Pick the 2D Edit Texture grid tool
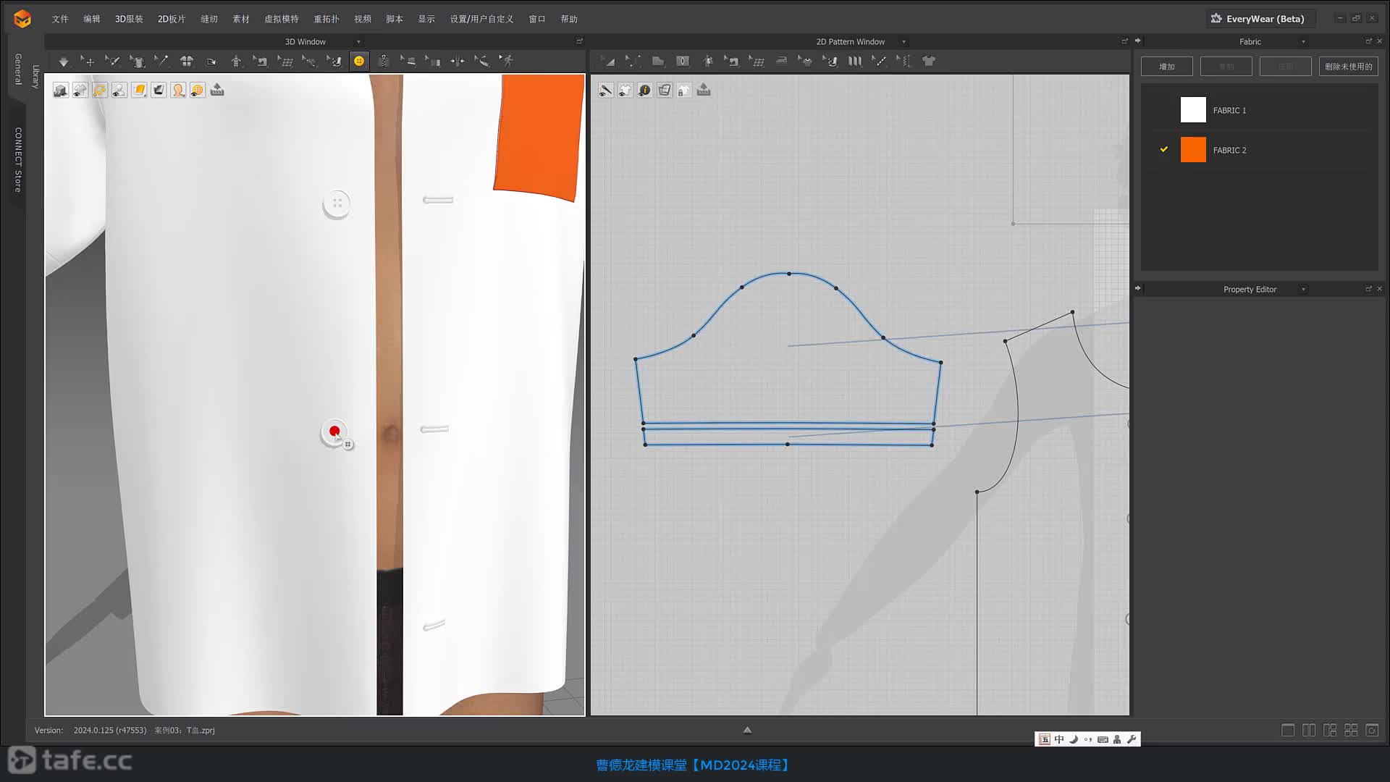Screen dimensions: 1390x782 (x=757, y=62)
